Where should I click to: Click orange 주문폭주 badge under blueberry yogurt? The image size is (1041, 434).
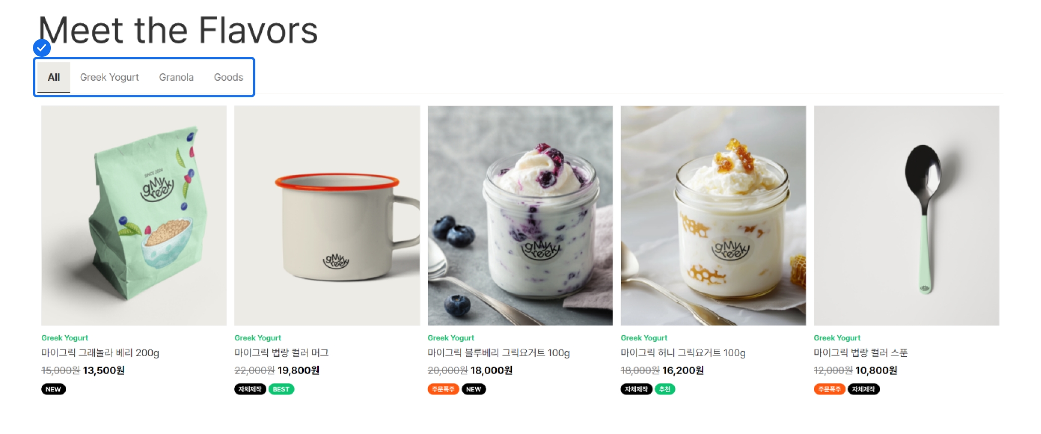443,389
